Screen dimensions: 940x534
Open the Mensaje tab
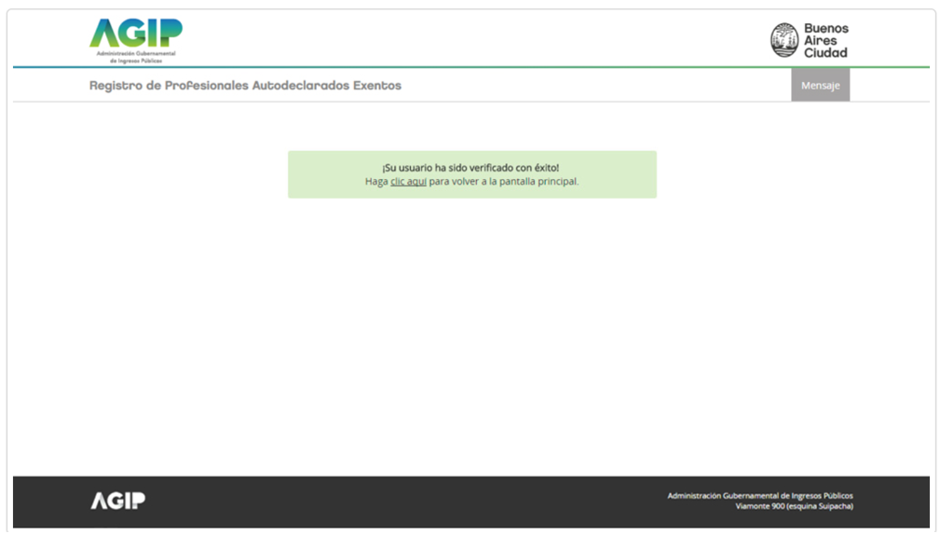tap(820, 86)
